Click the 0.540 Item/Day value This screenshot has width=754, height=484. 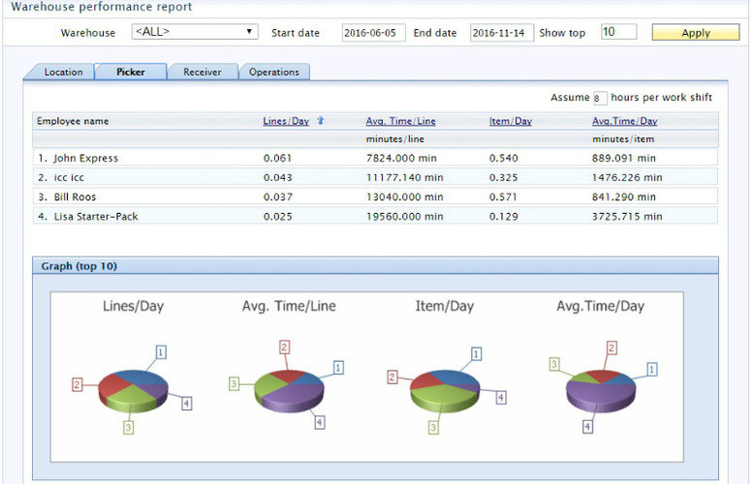[x=503, y=158]
